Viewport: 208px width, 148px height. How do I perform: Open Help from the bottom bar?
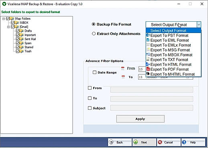(x=193, y=142)
